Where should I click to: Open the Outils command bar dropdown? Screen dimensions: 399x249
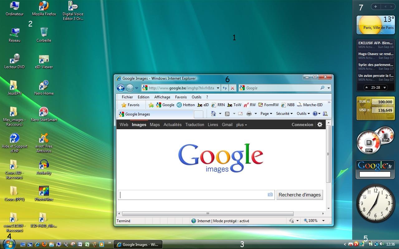click(303, 114)
